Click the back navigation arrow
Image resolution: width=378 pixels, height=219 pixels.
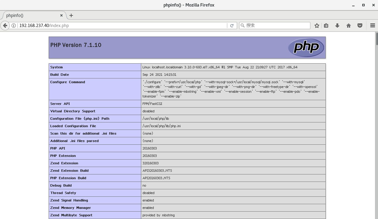5,26
